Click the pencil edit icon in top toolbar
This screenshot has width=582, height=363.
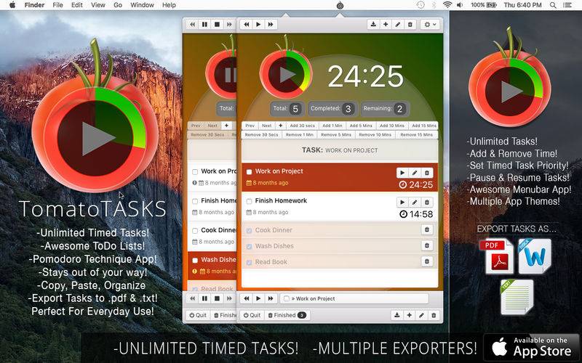[x=398, y=25]
